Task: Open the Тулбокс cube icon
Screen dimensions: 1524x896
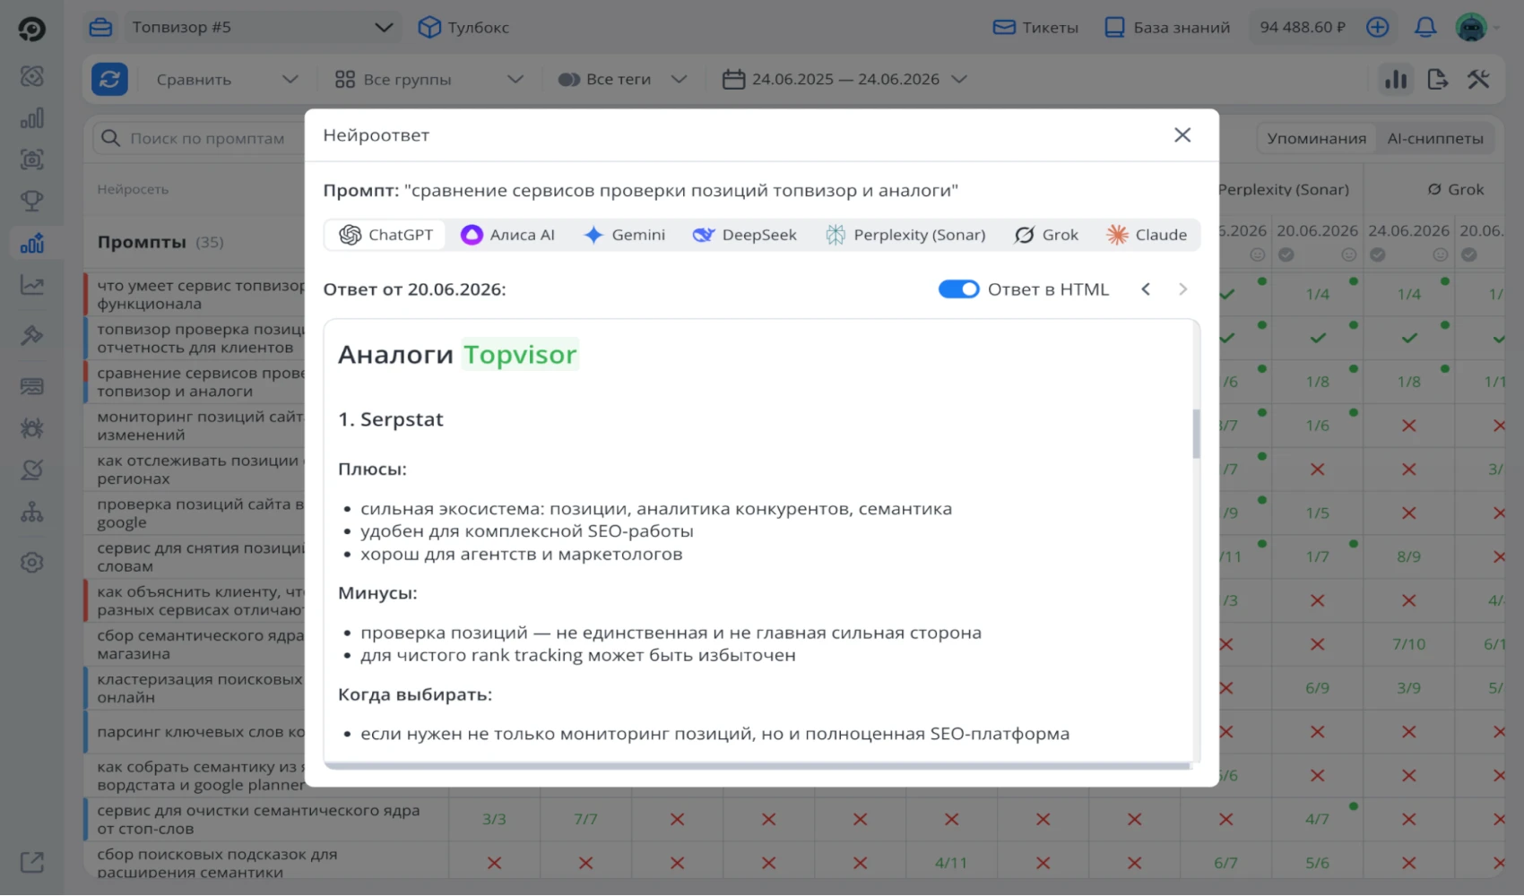Action: pos(429,27)
